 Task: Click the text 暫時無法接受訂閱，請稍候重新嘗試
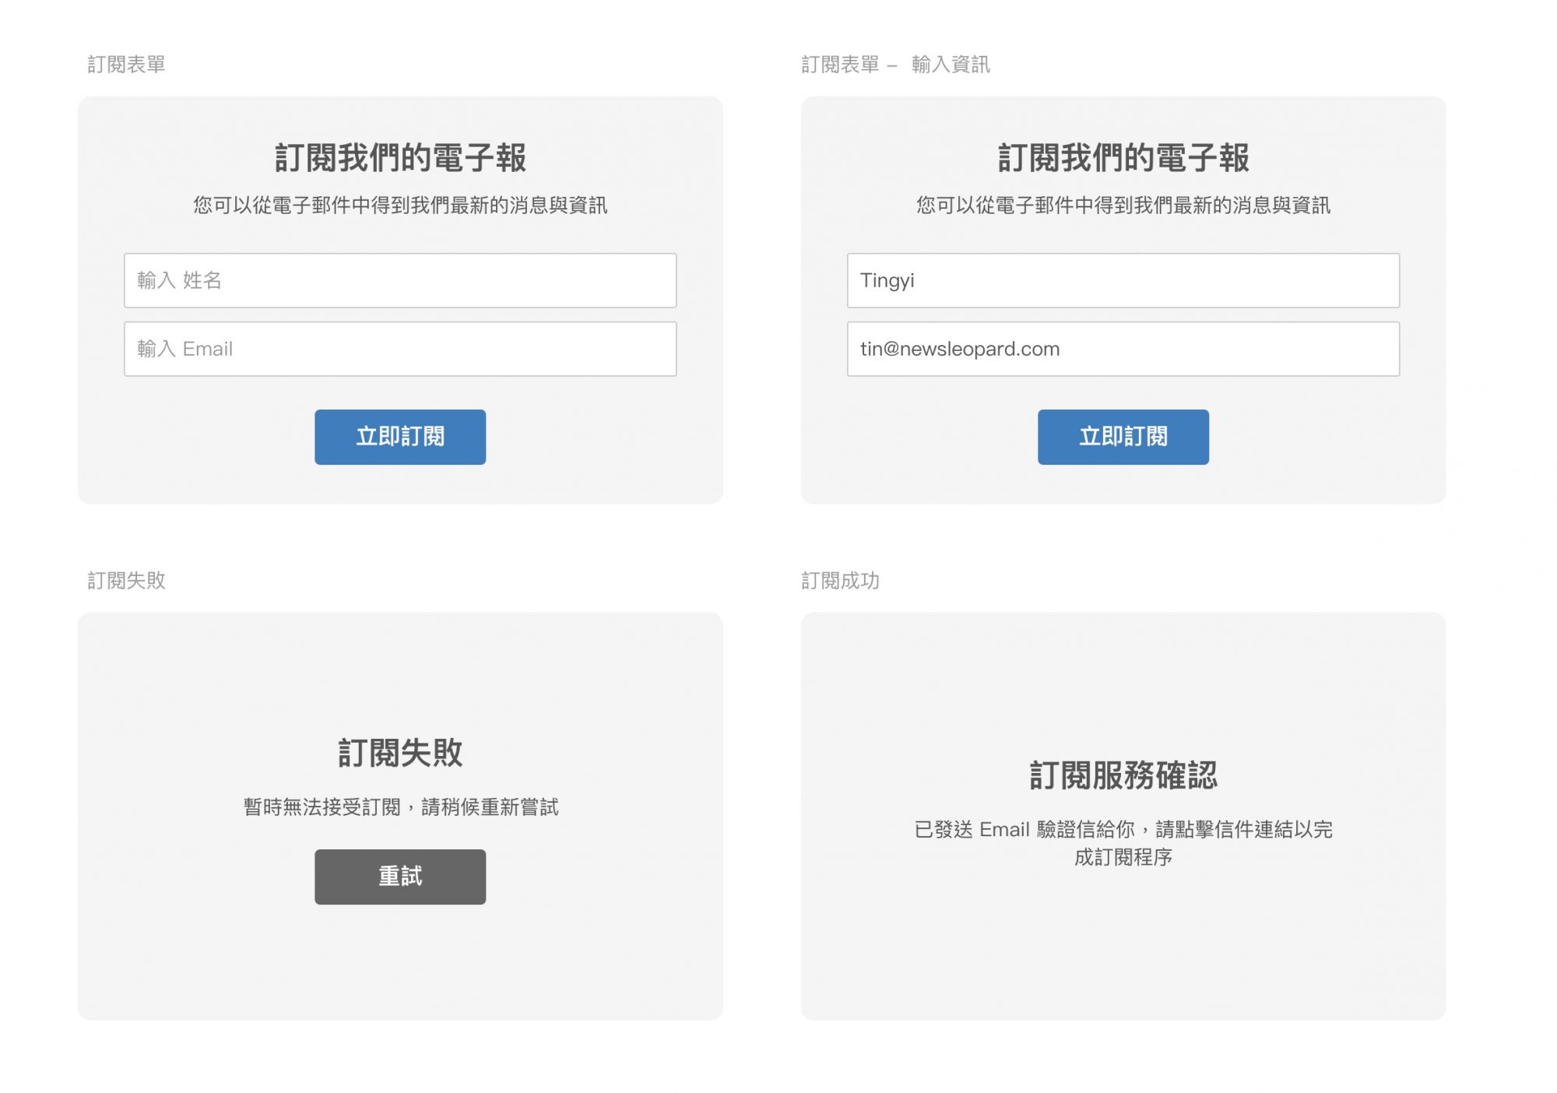tap(400, 807)
